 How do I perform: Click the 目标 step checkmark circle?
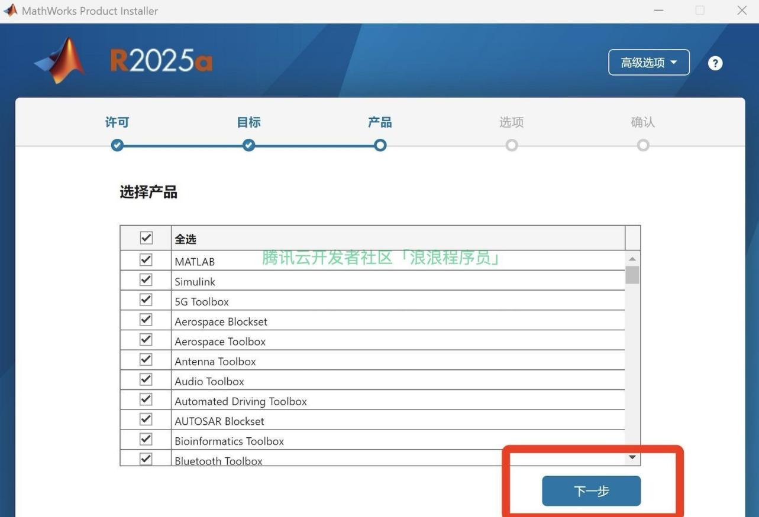point(248,145)
